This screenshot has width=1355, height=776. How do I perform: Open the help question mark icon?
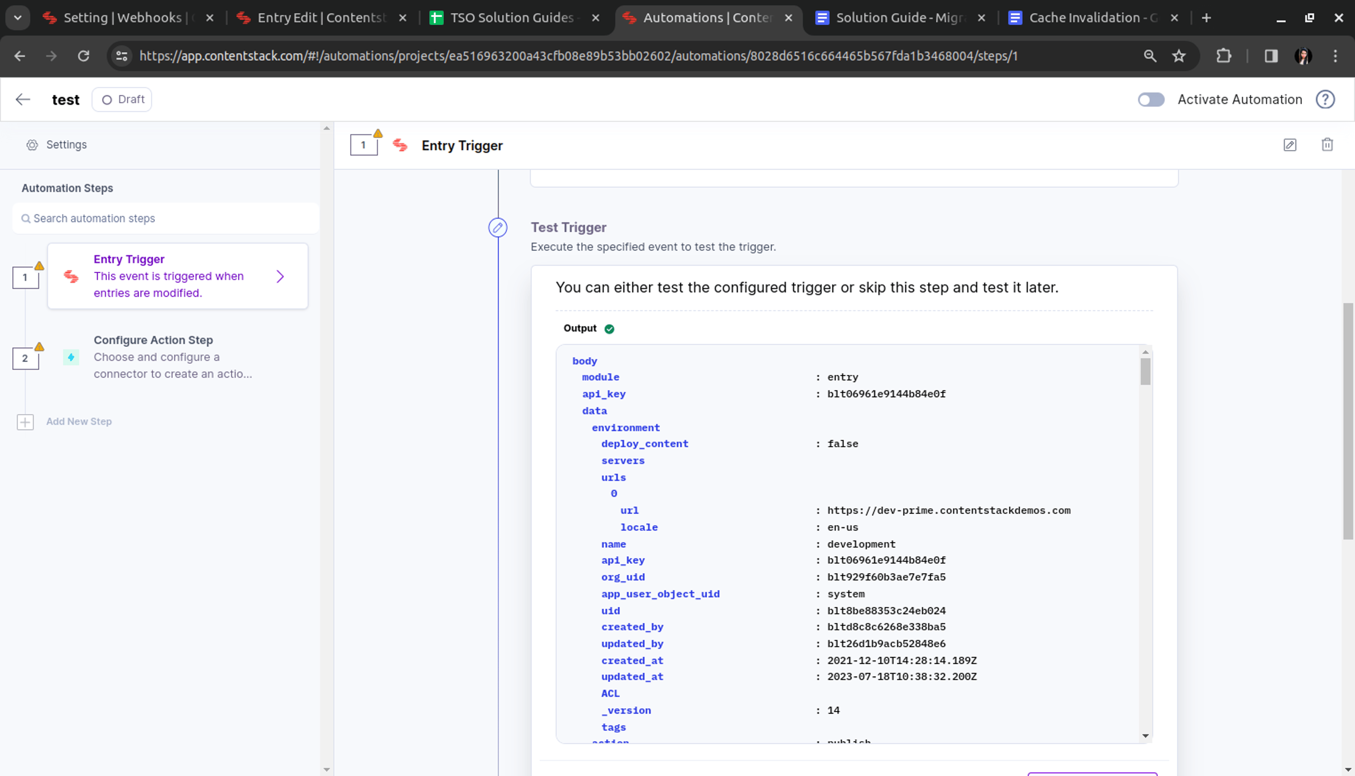1325,99
